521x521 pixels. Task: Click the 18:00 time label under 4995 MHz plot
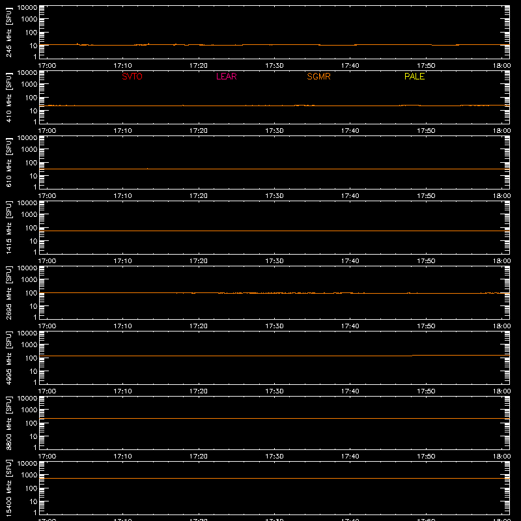click(501, 391)
